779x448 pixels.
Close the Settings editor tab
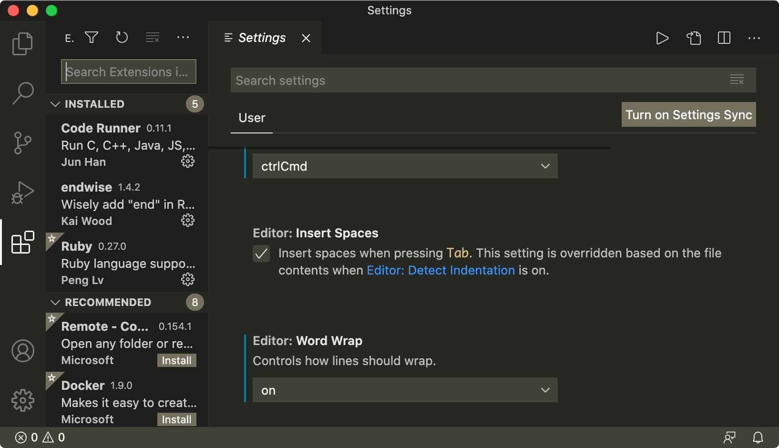(306, 38)
